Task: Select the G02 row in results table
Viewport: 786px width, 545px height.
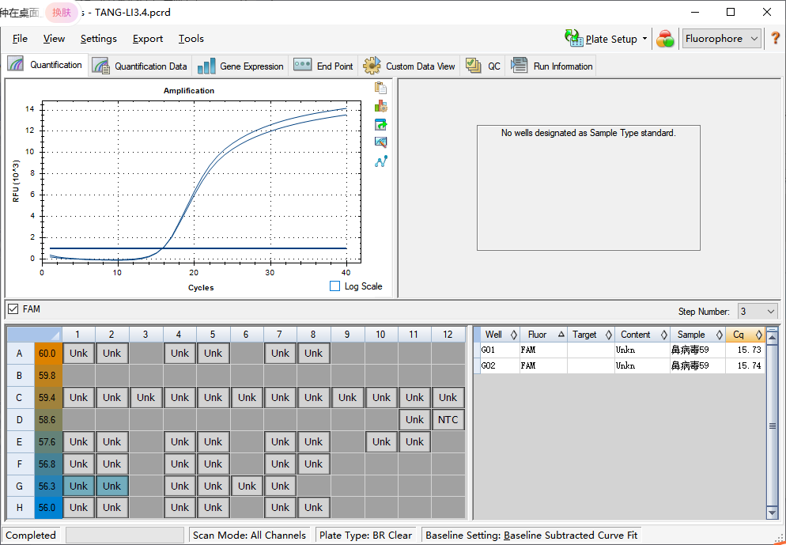Action: pos(620,365)
